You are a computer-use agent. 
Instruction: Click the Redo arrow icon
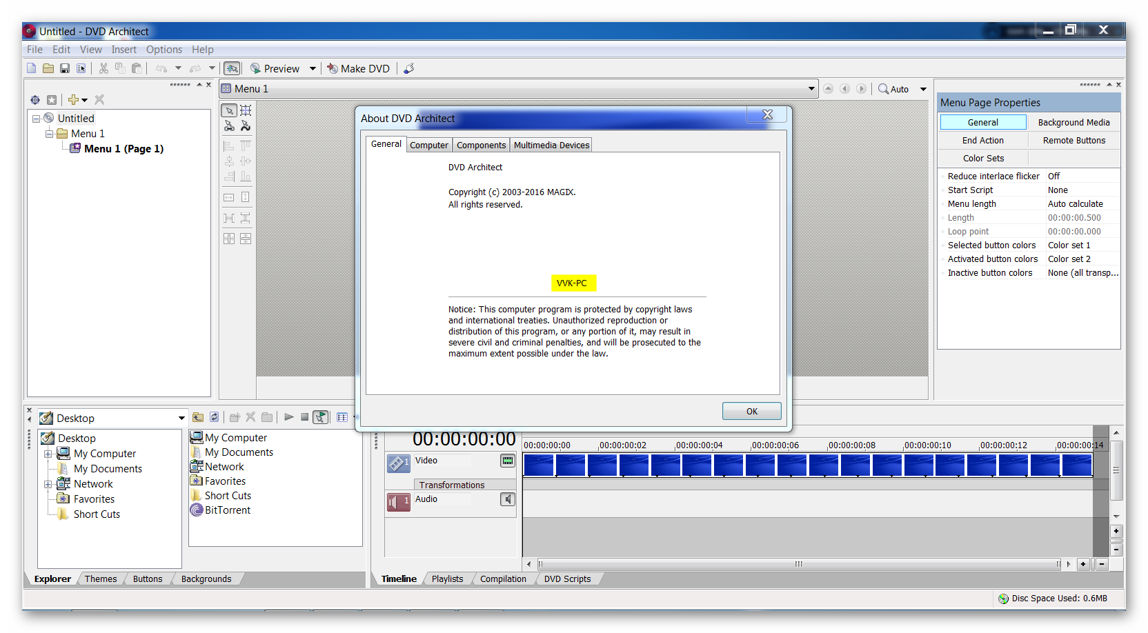(195, 68)
